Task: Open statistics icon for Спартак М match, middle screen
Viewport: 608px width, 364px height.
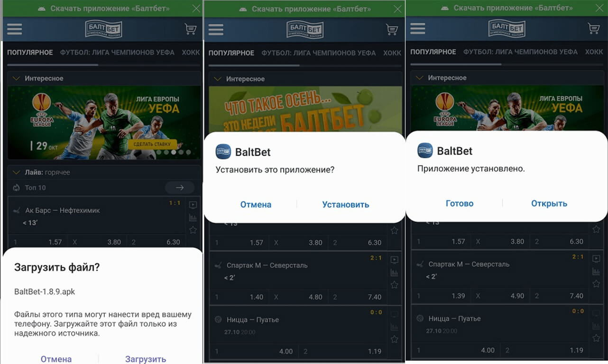Action: 394,273
